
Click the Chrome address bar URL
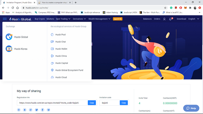pyautogui.click(x=37, y=8)
